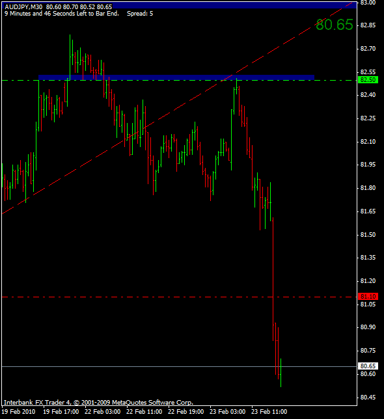
Task: Click the 22 Feb 11:00 time label
Action: (x=144, y=411)
